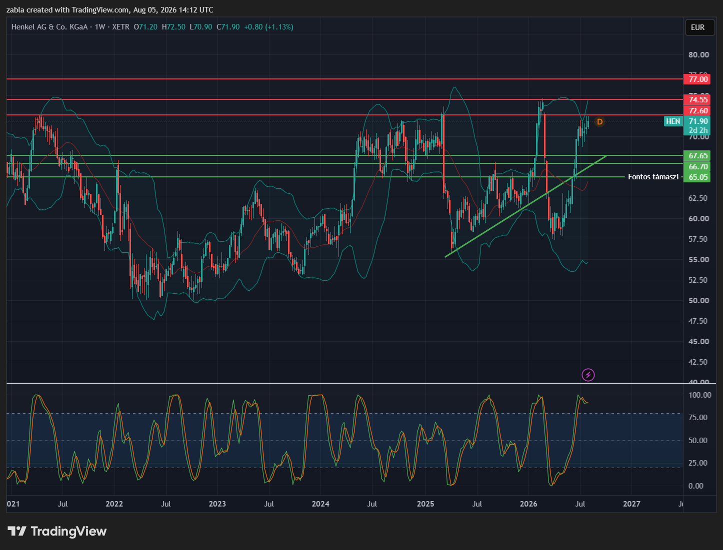The height and width of the screenshot is (550, 723).
Task: Click the Henkel AG & Co. KGaA symbol title
Action: (49, 27)
